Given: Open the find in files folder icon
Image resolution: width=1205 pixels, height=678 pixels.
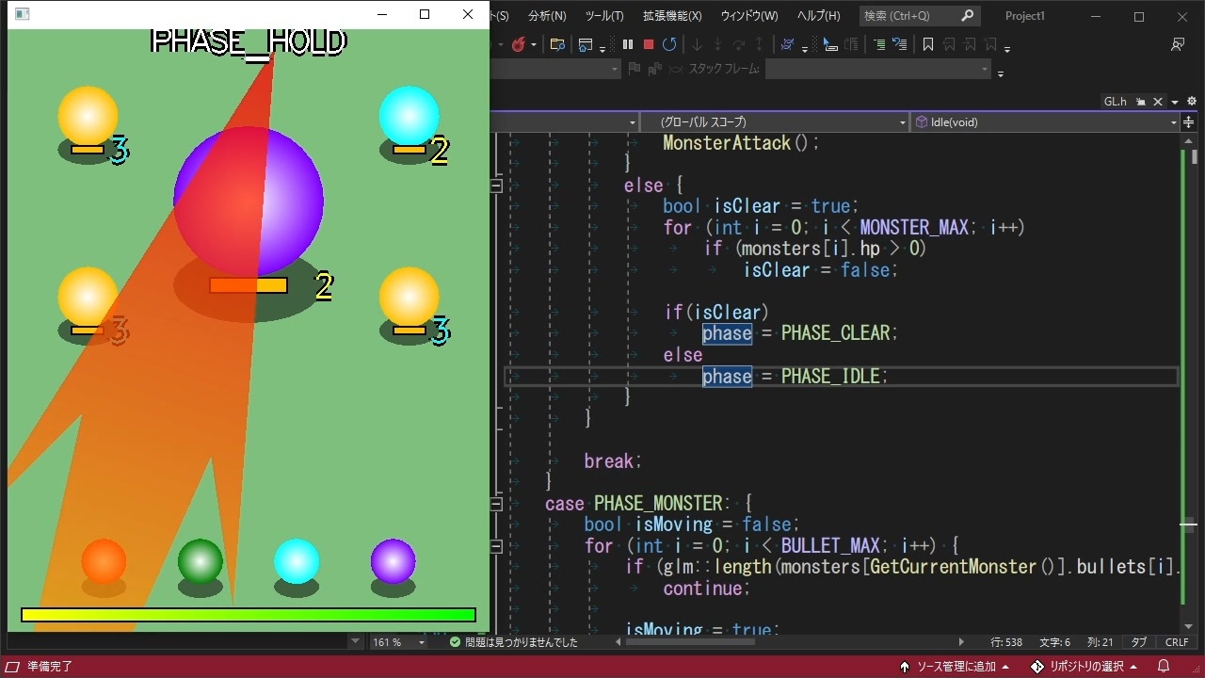Looking at the screenshot, I should pyautogui.click(x=557, y=44).
